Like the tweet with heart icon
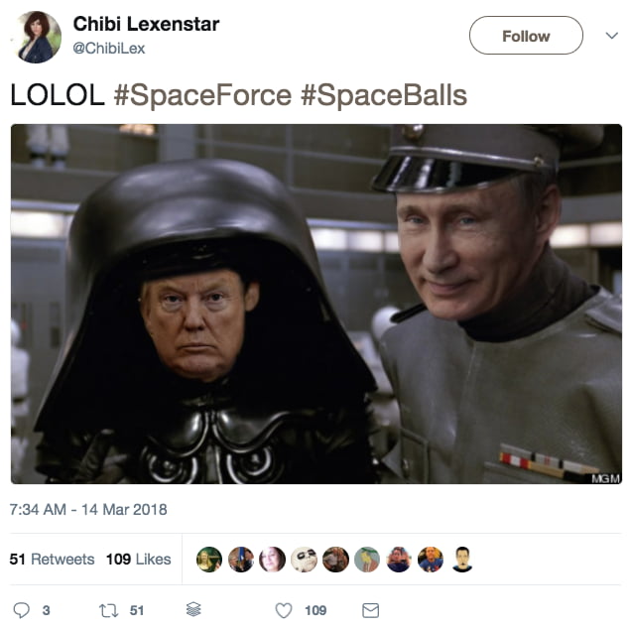The image size is (630, 629). coord(284,610)
